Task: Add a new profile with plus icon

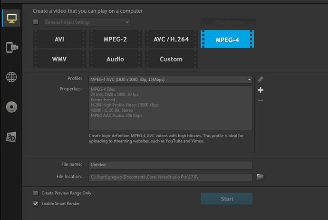Action: (260, 90)
